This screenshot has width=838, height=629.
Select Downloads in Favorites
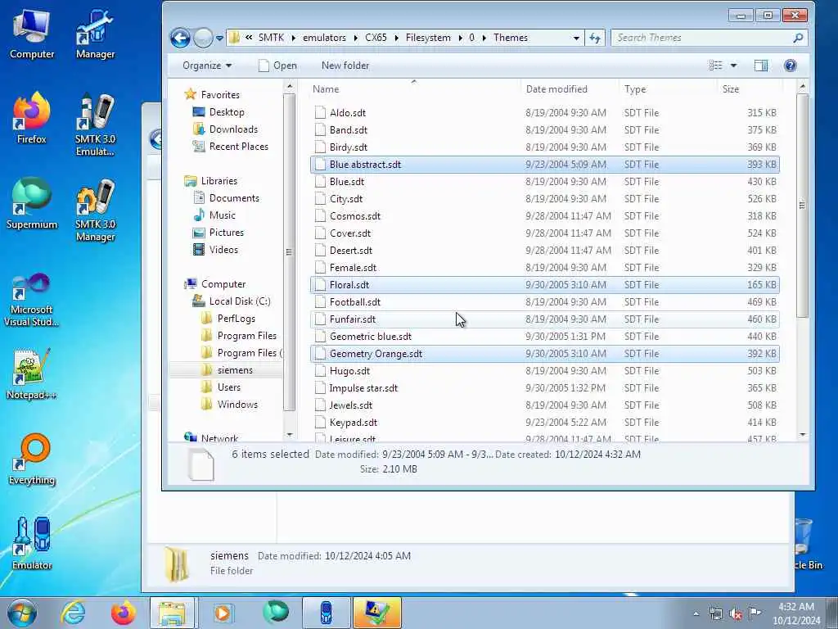pos(233,129)
